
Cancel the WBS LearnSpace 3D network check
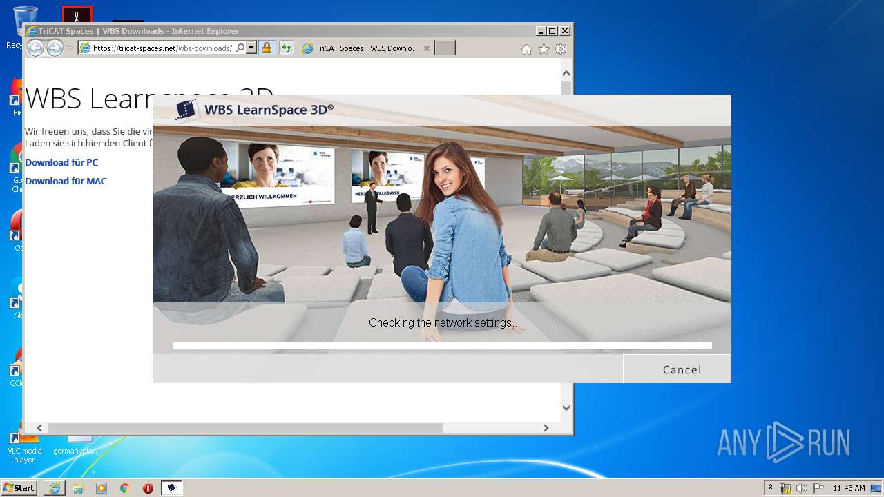677,369
